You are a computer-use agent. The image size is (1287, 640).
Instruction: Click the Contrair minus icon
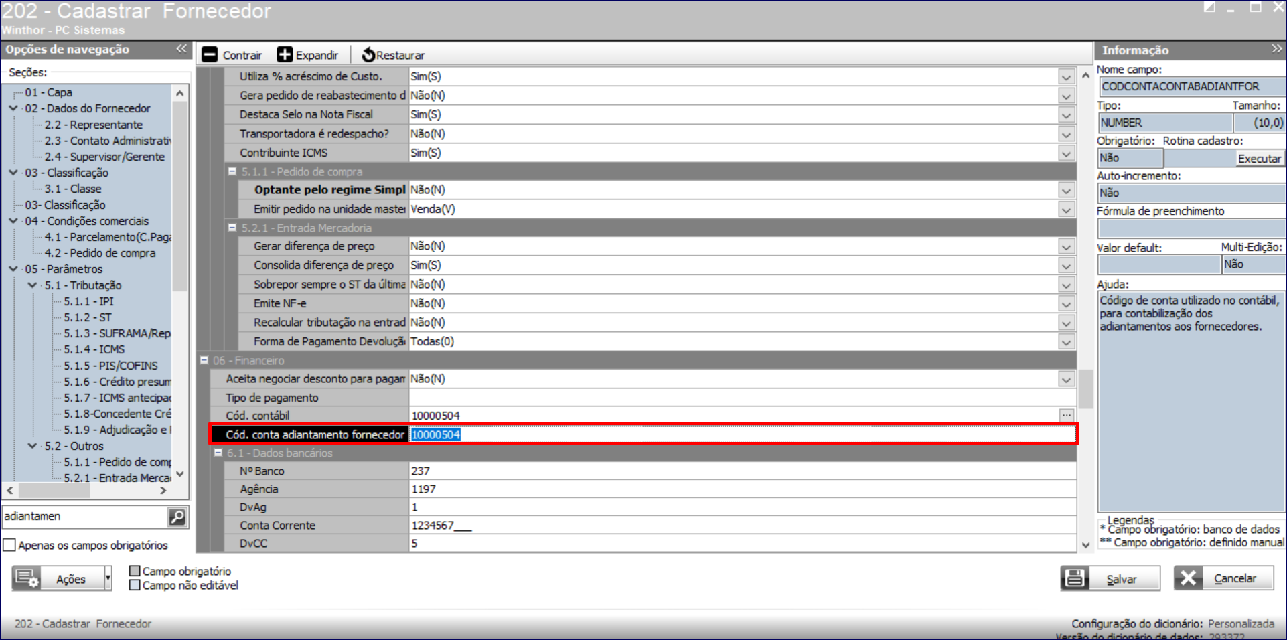coord(210,55)
